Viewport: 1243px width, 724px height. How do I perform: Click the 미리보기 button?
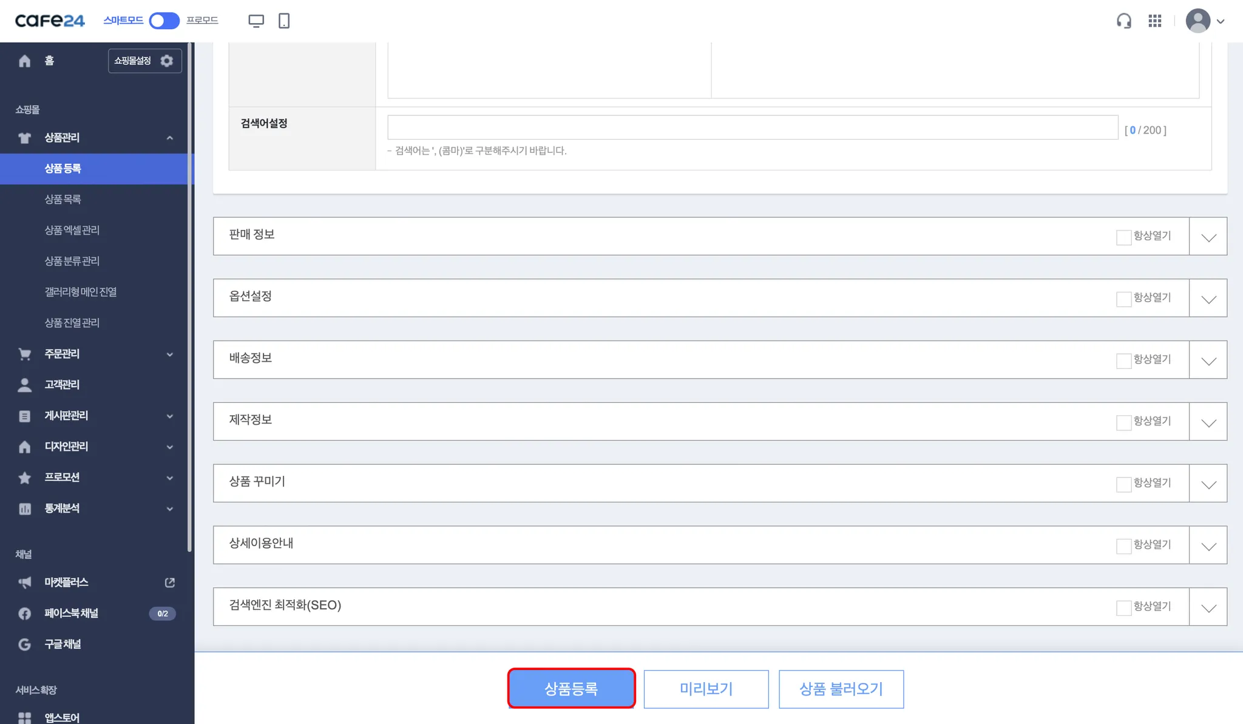coord(706,689)
